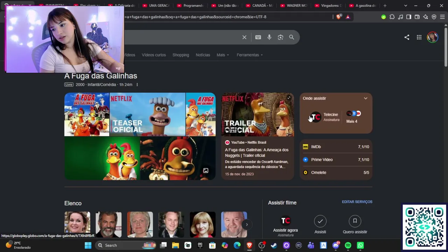Open Brave Leo AI sparkle icon
This screenshot has width=448, height=252.
[x=426, y=17]
